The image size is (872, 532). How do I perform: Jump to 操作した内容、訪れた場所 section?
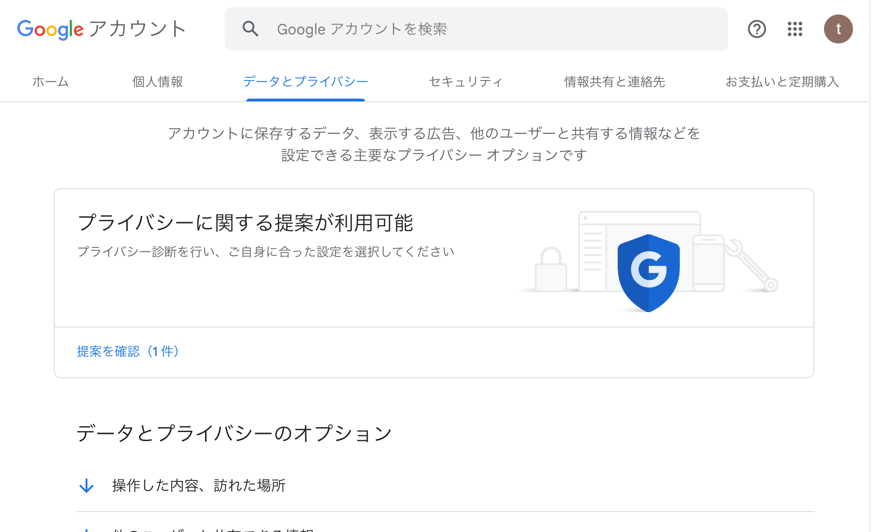click(199, 485)
